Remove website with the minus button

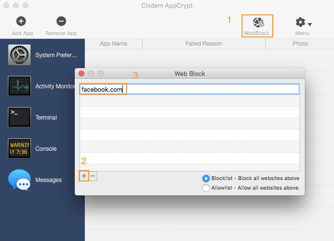coord(93,176)
